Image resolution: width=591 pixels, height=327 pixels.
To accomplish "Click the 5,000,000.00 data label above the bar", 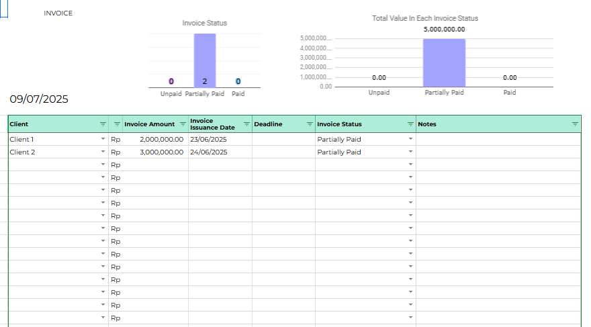I will click(444, 30).
